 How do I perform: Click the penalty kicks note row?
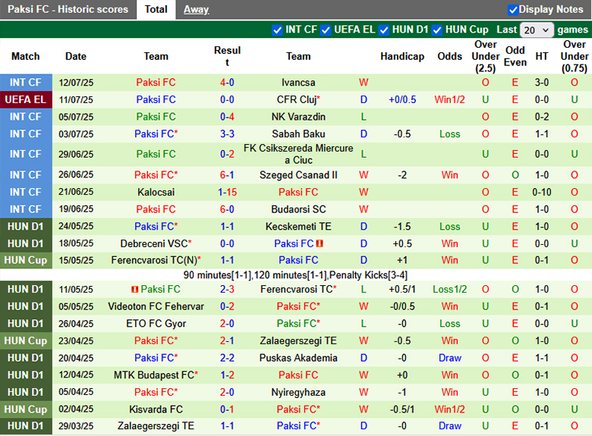pos(296,275)
